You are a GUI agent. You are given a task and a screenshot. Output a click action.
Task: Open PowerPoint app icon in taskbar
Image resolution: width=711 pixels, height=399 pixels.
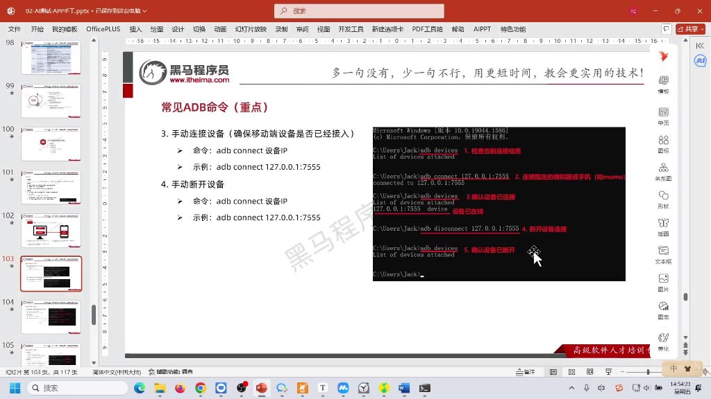point(262,388)
